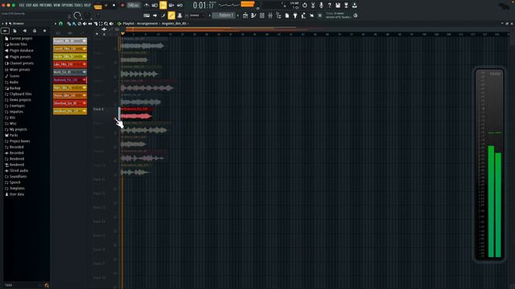Select the playlist Slip tool
Image resolution: width=515 pixels, height=289 pixels.
coord(89,23)
